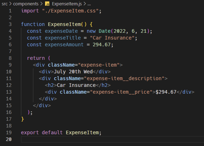Image resolution: width=204 pixels, height=146 pixels.
Task: Click the expenseDate variable on line 4
Action: point(61,31)
